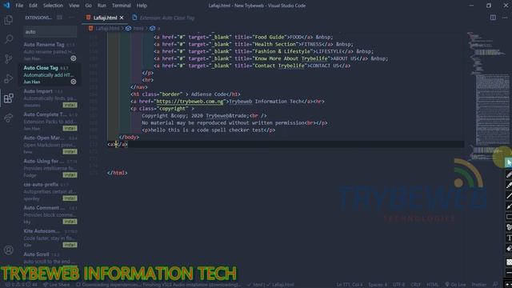Open the Accounts icon in the activity bar
Screen dimensions: 512x288
click(9, 250)
